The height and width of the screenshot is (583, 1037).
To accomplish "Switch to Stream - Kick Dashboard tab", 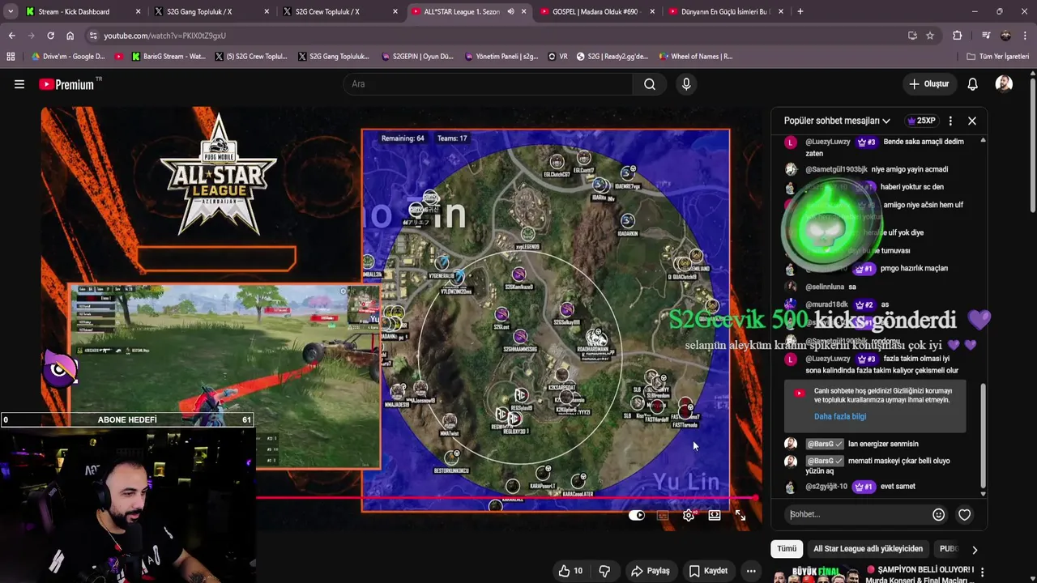I will (x=83, y=11).
